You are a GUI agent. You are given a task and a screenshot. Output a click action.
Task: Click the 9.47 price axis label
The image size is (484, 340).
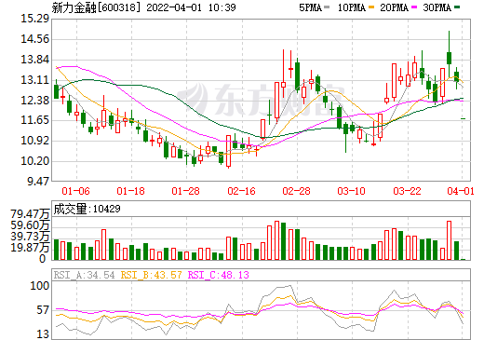38,182
